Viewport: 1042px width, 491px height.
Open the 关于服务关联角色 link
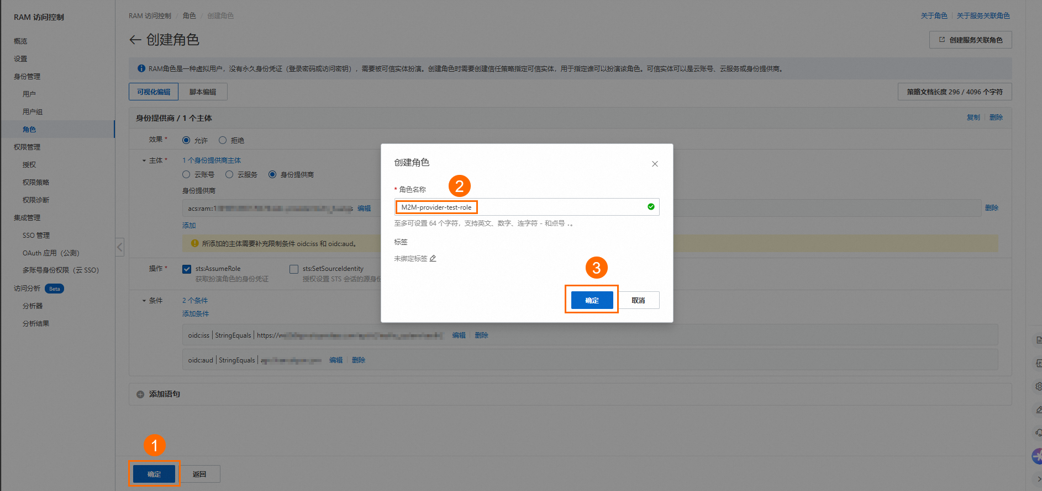tap(983, 16)
